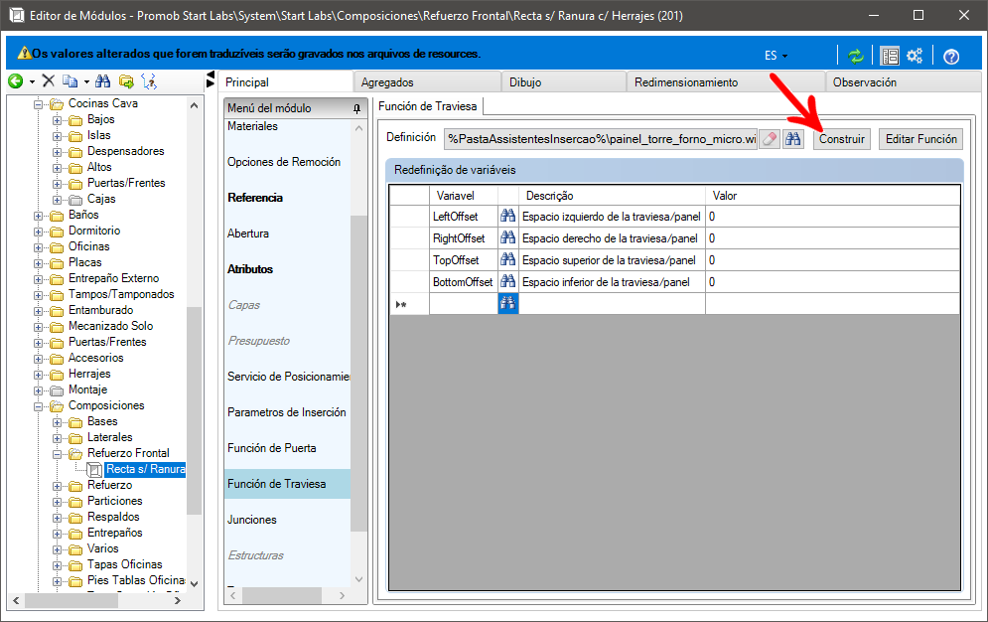
Task: Collapse the Composiciones folder
Action: point(38,405)
